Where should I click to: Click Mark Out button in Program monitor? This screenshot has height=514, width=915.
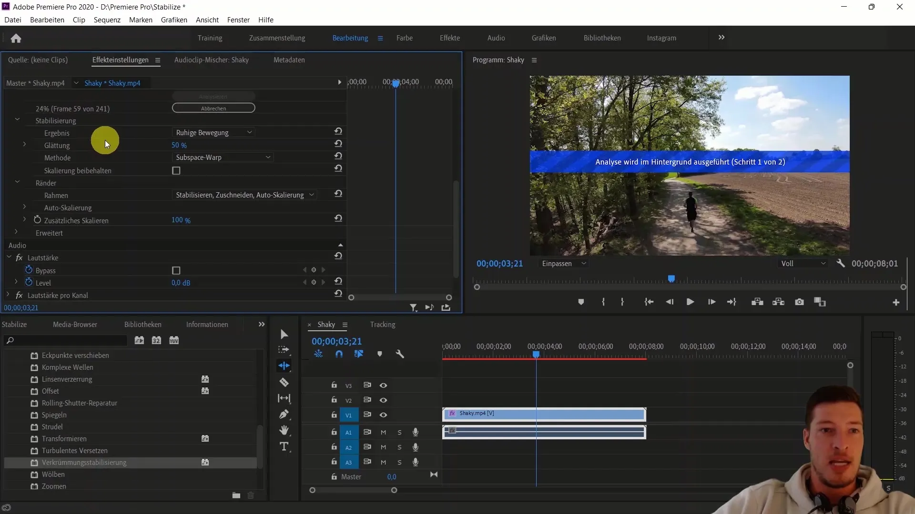(622, 302)
